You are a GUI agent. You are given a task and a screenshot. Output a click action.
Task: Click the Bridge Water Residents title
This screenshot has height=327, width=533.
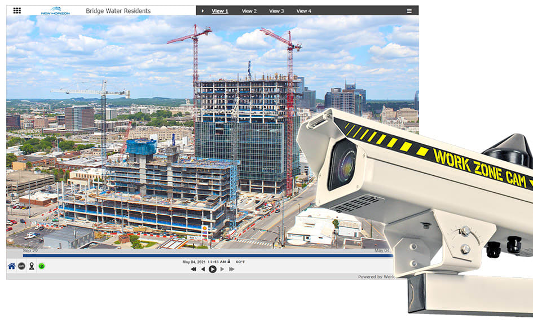pos(118,11)
